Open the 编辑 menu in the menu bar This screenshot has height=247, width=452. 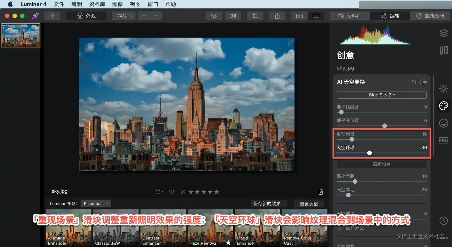[x=77, y=4]
